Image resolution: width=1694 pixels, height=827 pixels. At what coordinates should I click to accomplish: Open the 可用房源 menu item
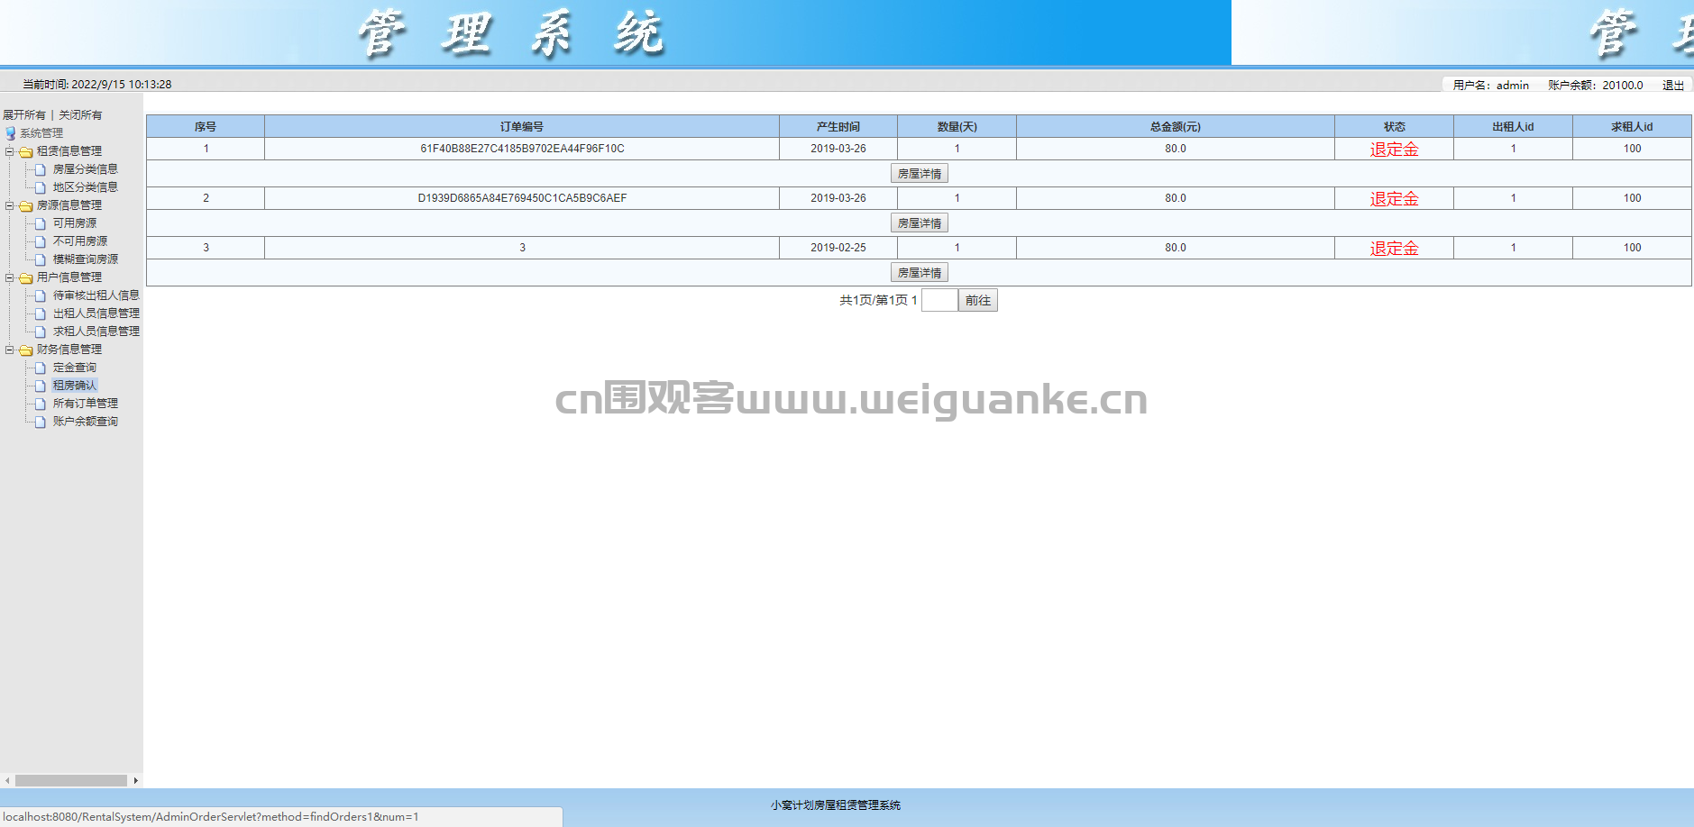click(75, 223)
